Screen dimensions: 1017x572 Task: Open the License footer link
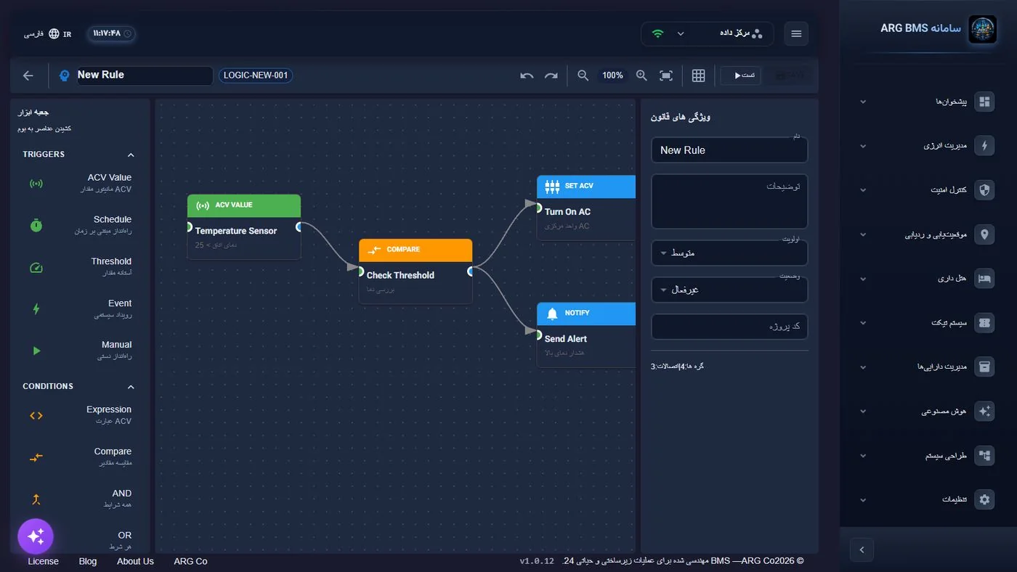pos(43,561)
